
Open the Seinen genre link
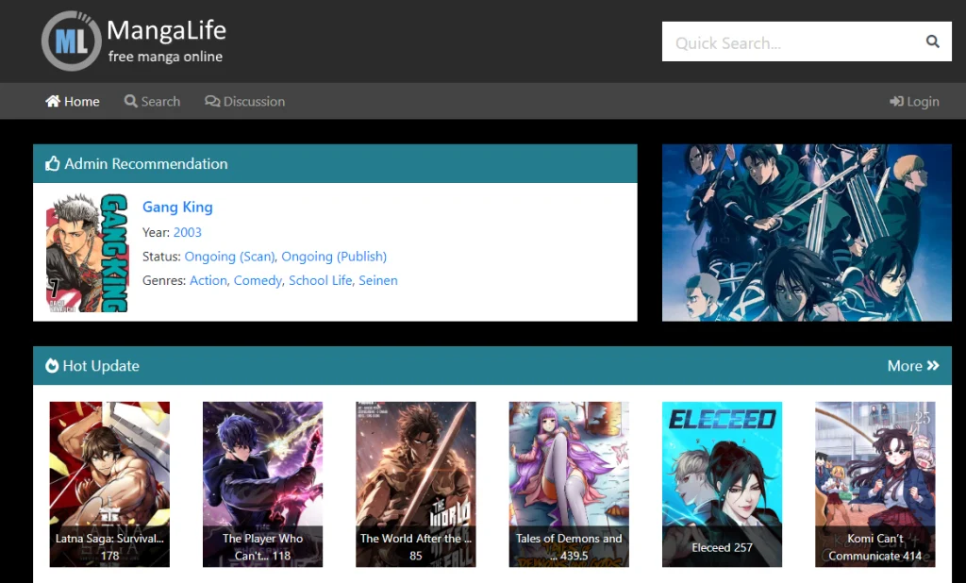[x=378, y=280]
